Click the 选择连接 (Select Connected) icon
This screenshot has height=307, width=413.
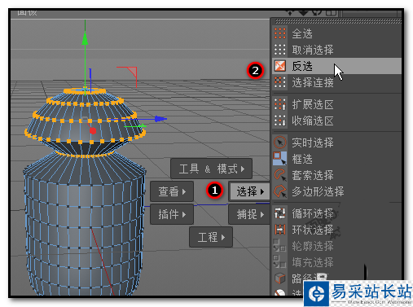[280, 82]
